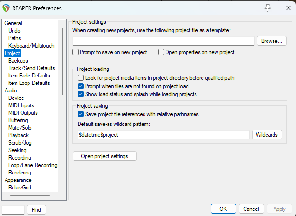Open Playback preferences
The height and width of the screenshot is (216, 296).
[x=19, y=135]
